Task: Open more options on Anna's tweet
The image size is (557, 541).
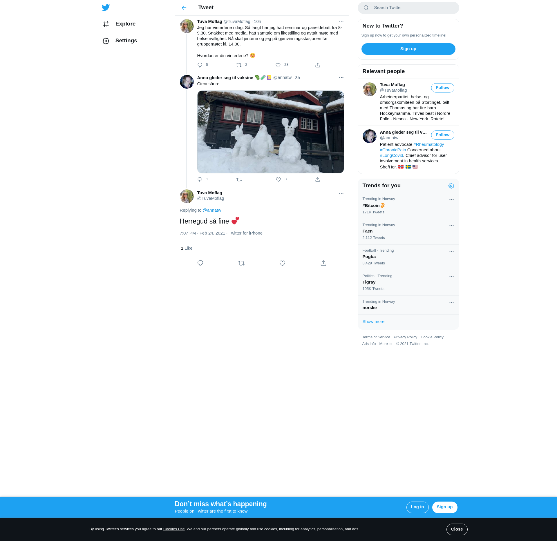Action: coord(341,78)
